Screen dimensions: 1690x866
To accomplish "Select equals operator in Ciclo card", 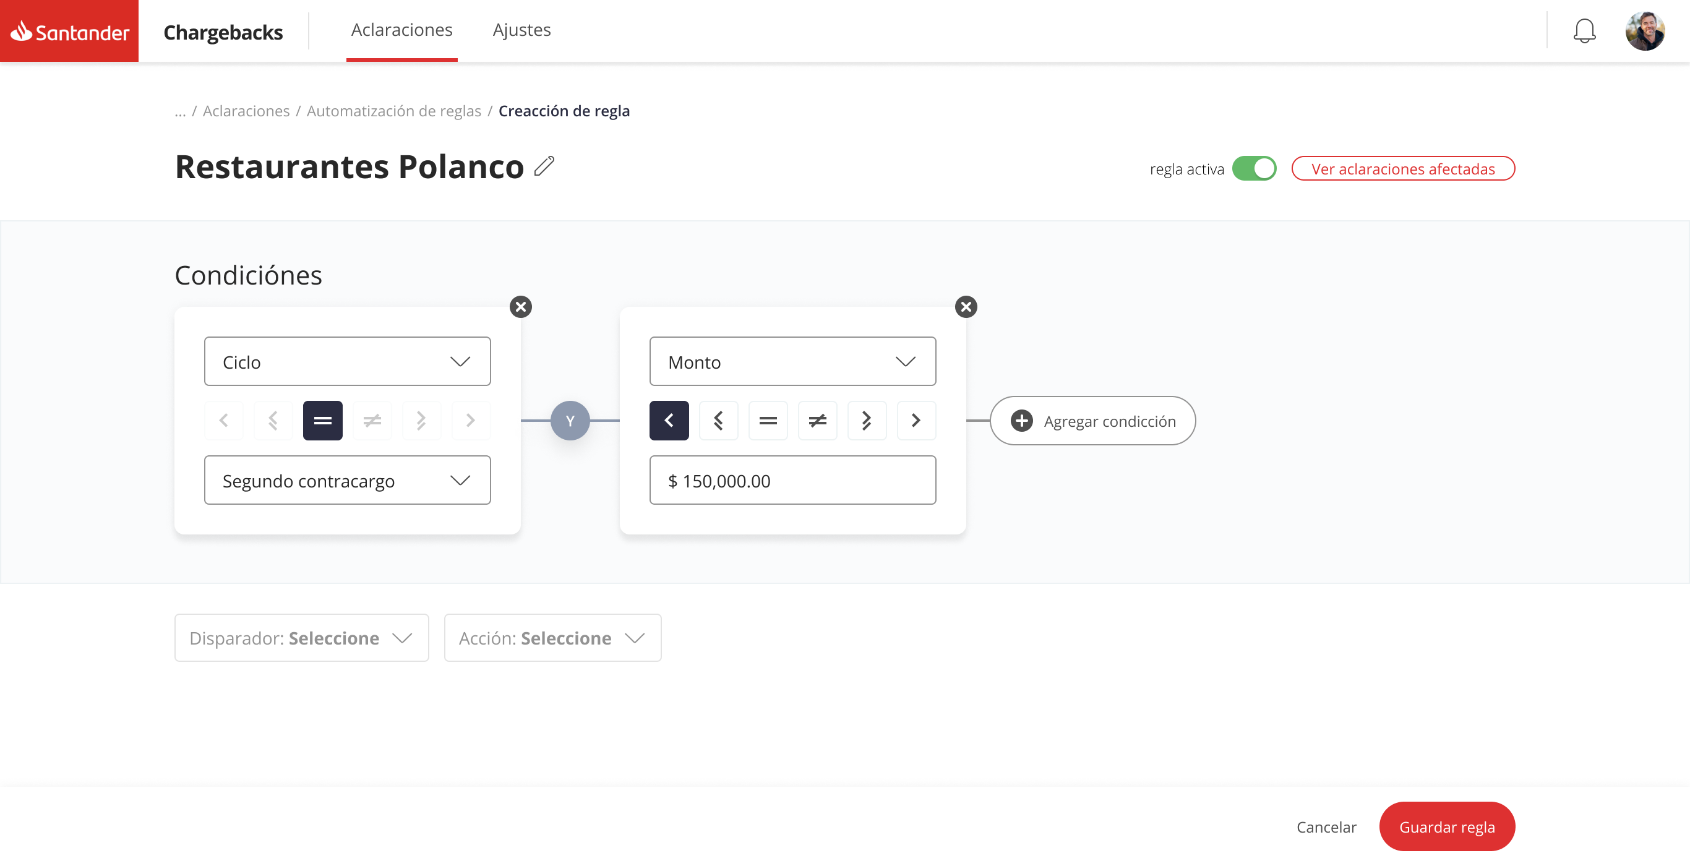I will [x=322, y=420].
